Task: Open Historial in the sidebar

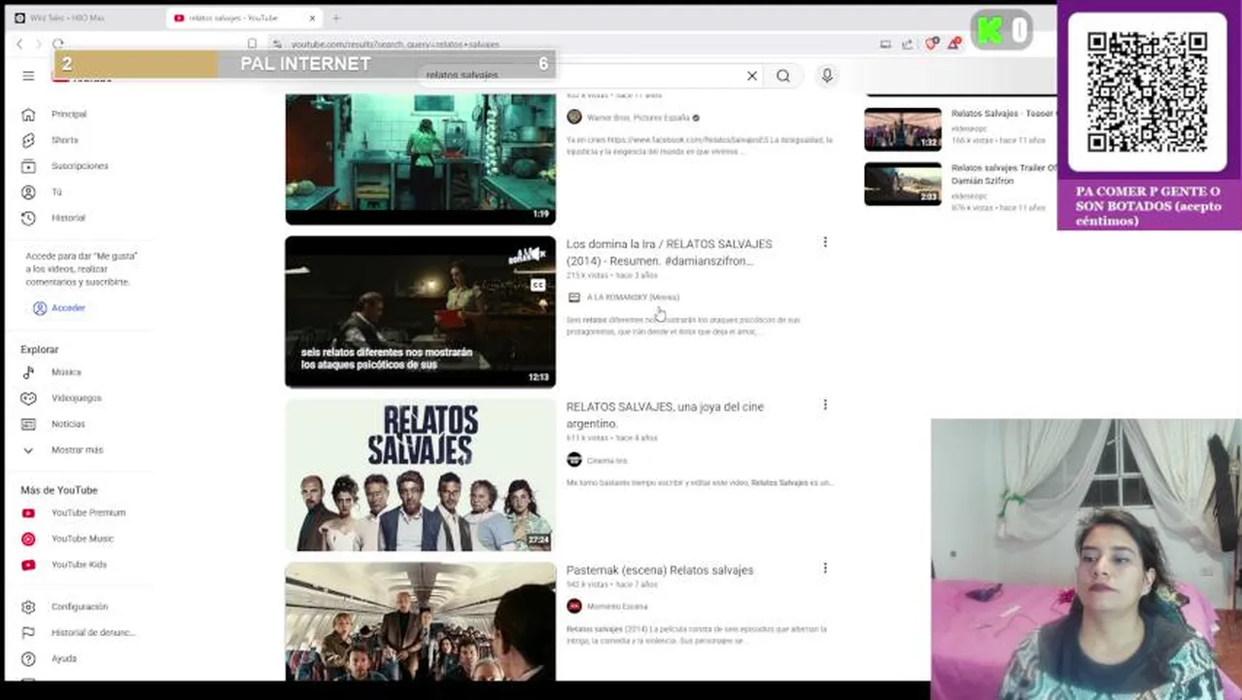Action: 68,218
